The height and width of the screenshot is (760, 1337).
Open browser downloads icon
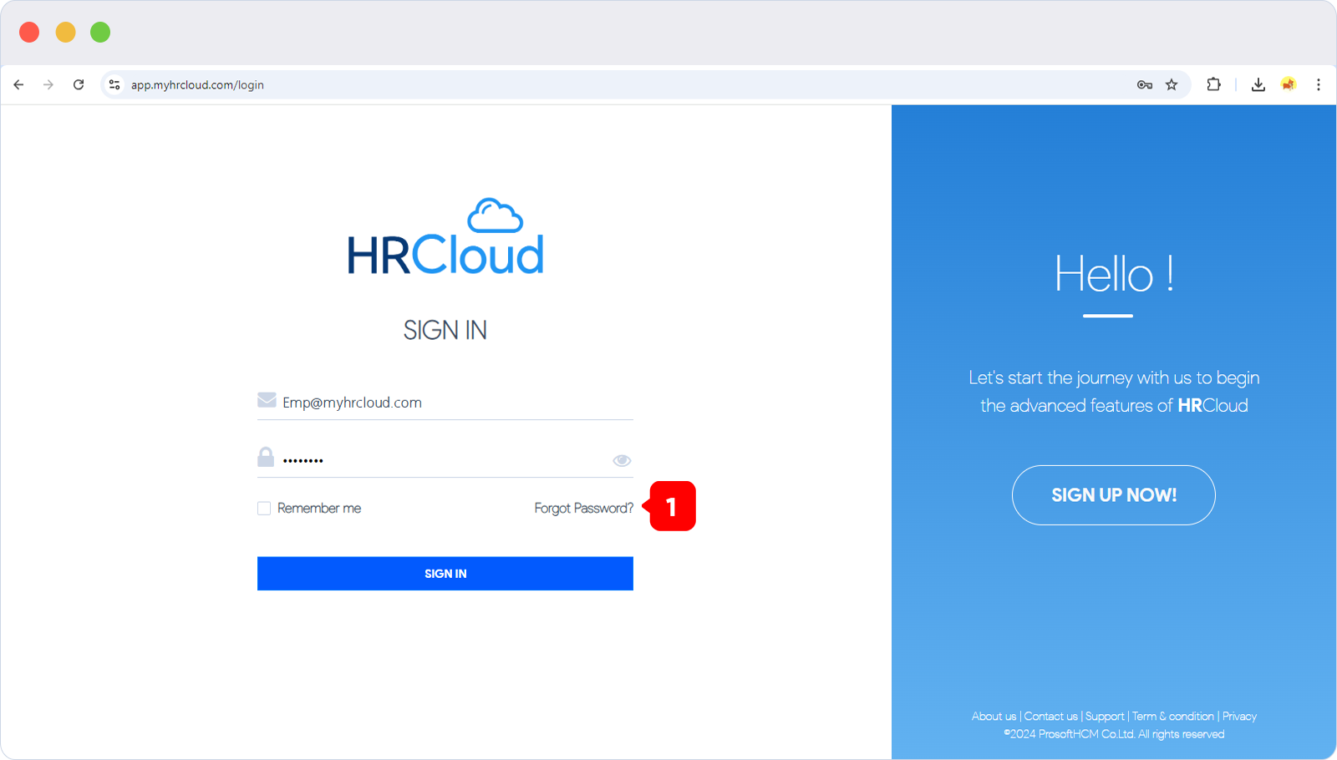pos(1258,84)
